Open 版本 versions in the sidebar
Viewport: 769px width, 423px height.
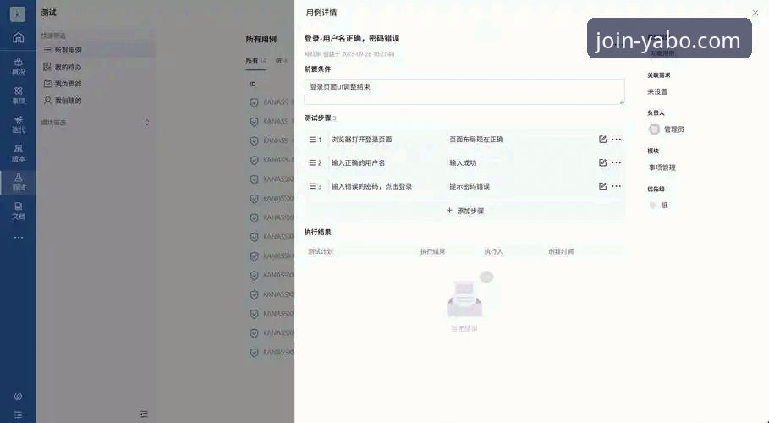pyautogui.click(x=18, y=153)
